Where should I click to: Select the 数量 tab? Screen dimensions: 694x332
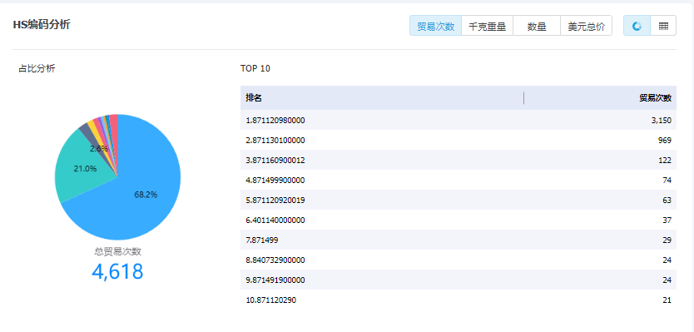pos(537,26)
